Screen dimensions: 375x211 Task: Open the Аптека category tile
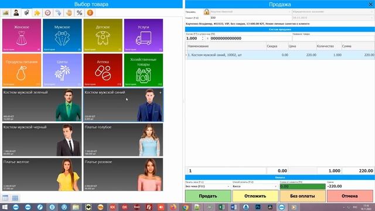coord(103,70)
